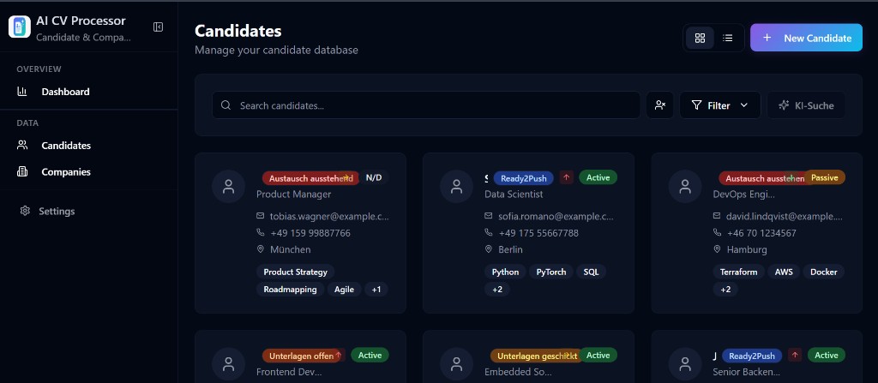The width and height of the screenshot is (878, 383).
Task: Click the Unterlagen offen badge
Action: 301,356
